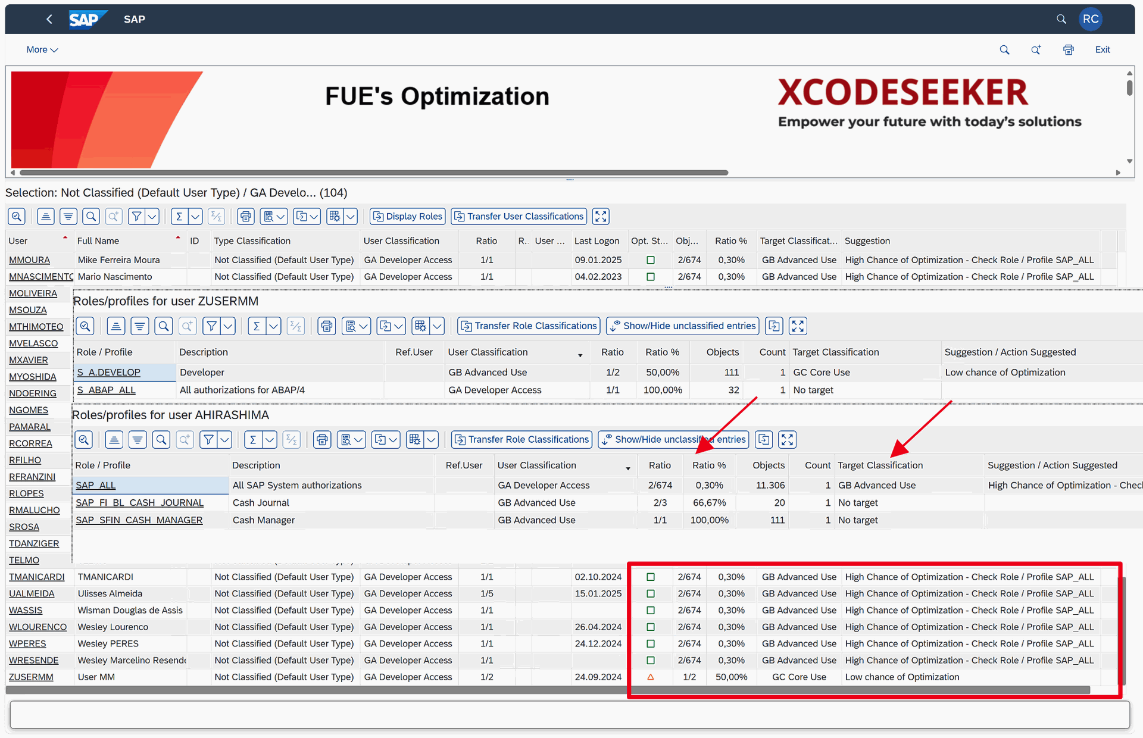1143x738 pixels.
Task: Toggle Show/Hide unclassified entries for AHIRASHIMA
Action: [x=673, y=440]
